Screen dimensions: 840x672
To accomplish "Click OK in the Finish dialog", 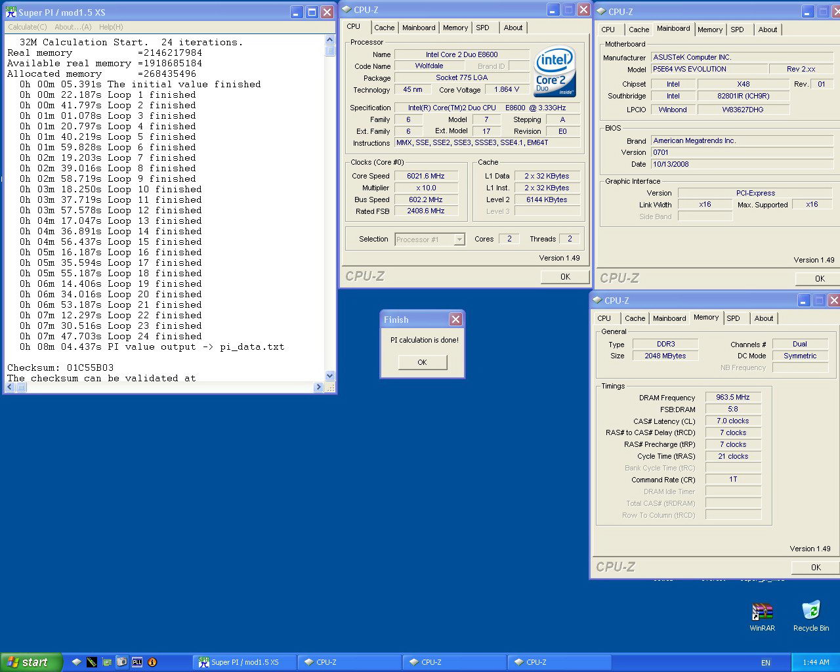I will (422, 362).
